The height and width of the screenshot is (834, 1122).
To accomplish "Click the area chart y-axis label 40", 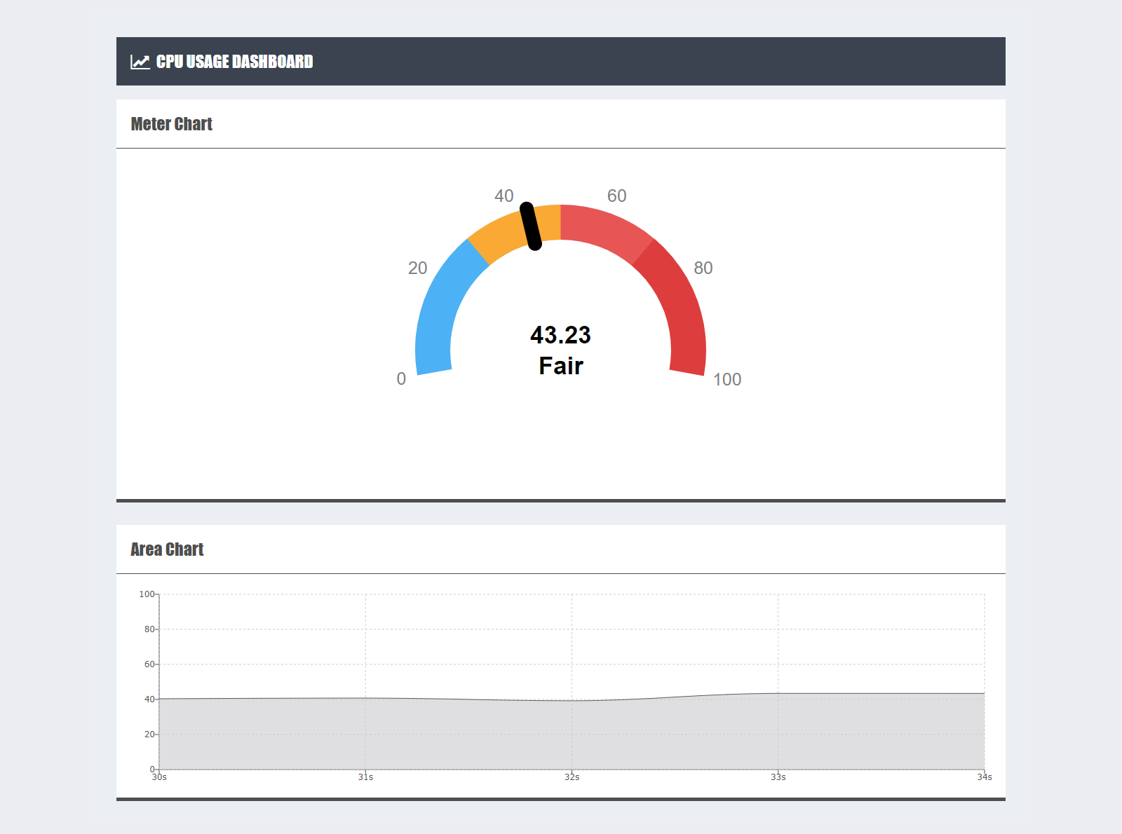I will 149,699.
